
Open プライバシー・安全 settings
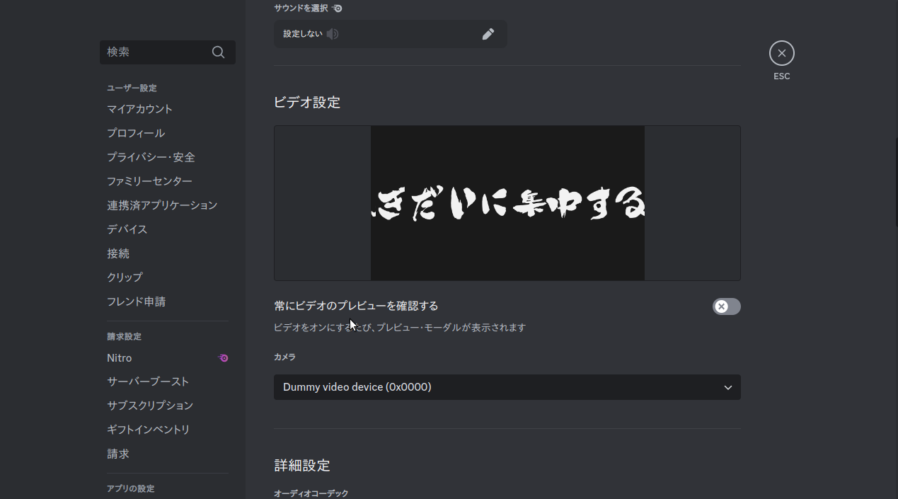(151, 156)
